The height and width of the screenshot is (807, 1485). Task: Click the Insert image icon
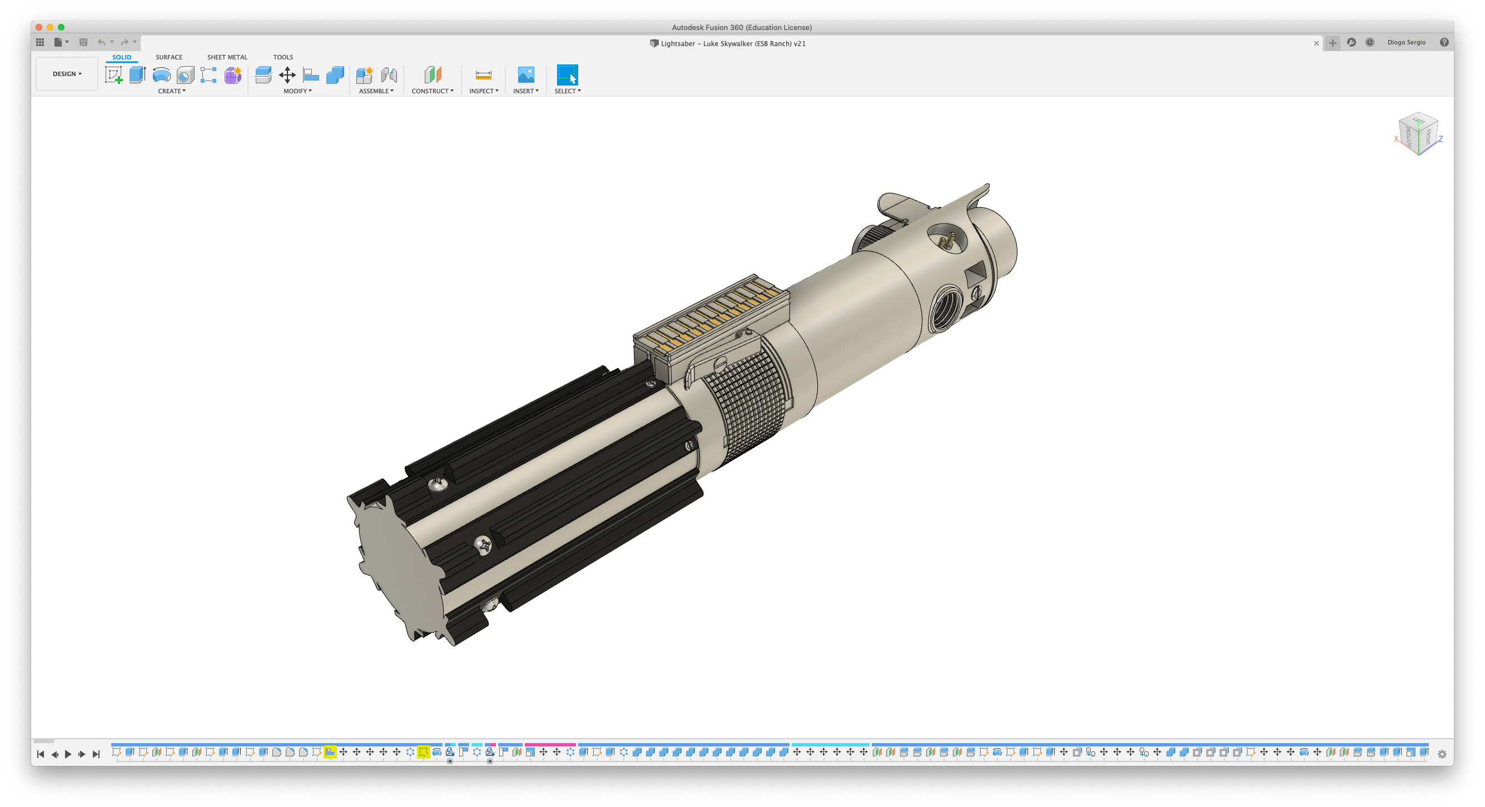point(526,75)
